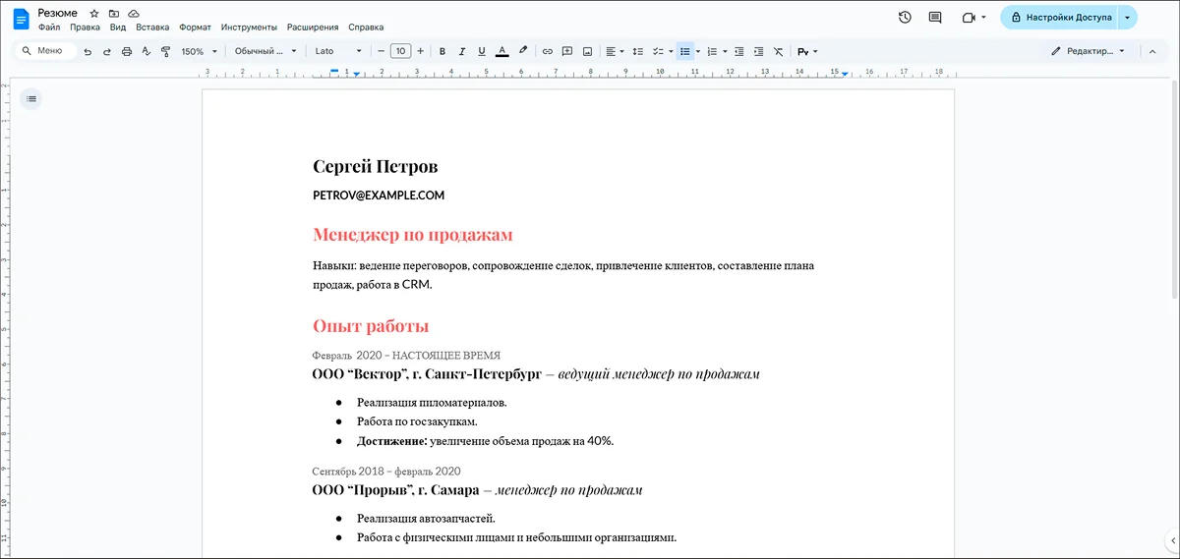Toggle underline formatting

481,51
